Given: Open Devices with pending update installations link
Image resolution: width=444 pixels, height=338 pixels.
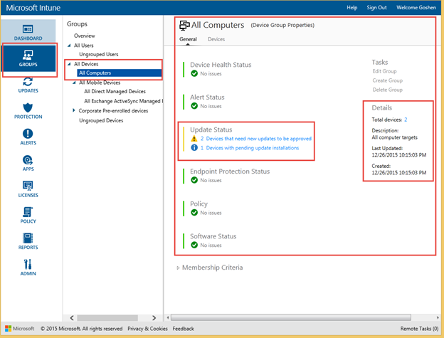Looking at the screenshot, I should 253,148.
